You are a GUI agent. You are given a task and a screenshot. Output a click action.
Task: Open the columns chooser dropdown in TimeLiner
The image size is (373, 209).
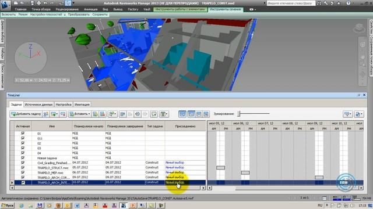coord(164,114)
